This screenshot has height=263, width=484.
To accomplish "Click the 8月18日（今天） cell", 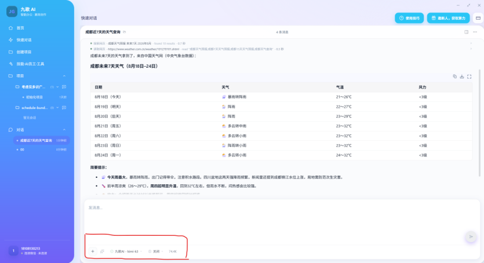I will 108,97.
